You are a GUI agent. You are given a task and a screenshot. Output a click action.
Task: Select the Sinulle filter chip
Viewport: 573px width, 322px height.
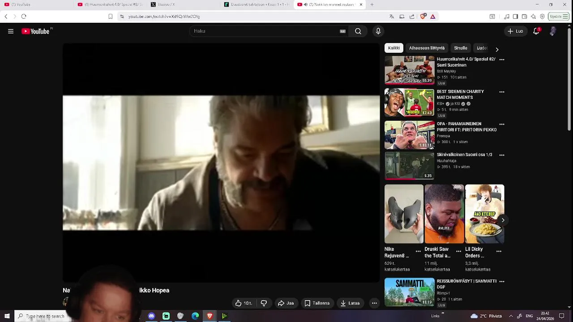(461, 48)
